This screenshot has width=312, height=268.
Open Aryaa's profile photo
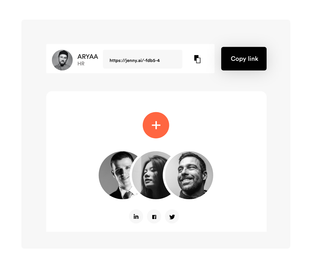(62, 60)
